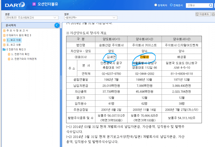Click the cell 62명
The width and height of the screenshot is (215, 147).
[144, 104]
